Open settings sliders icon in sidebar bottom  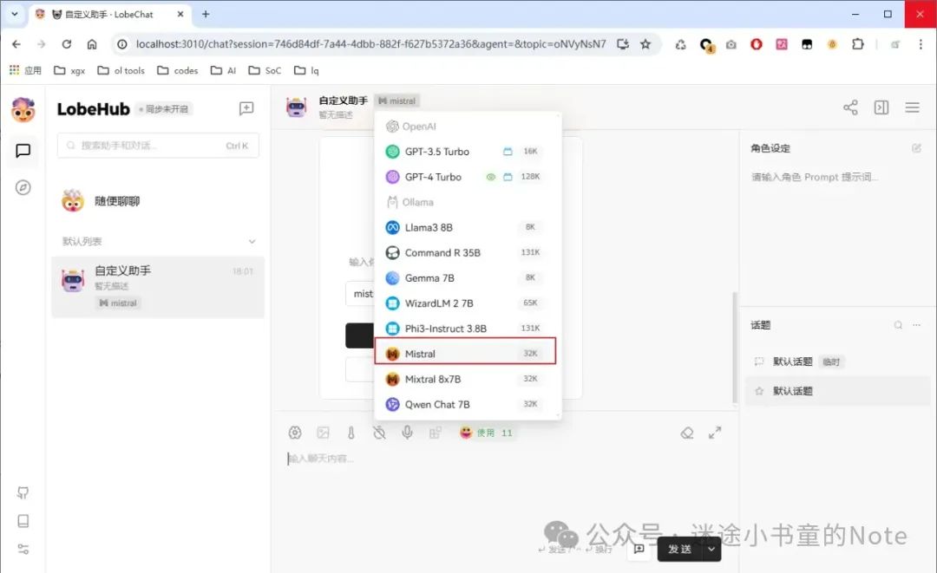pos(23,549)
